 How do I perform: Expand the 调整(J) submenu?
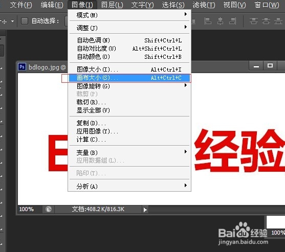tap(129, 28)
